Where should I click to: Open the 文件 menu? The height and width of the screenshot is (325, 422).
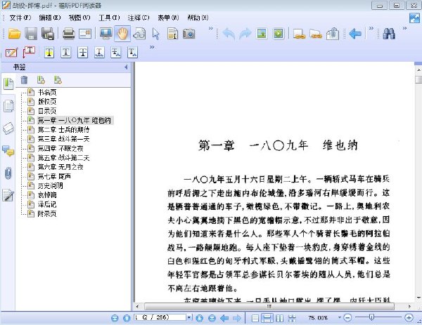pos(20,18)
